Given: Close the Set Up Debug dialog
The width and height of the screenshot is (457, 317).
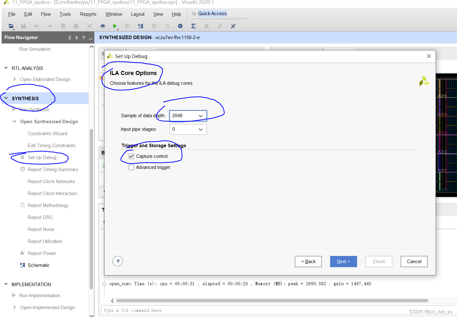Looking at the screenshot, I should pos(429,56).
